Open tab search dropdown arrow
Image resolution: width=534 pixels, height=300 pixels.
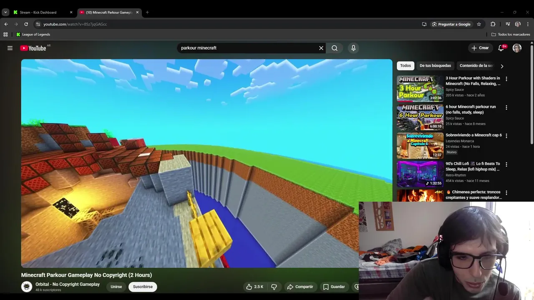click(5, 12)
